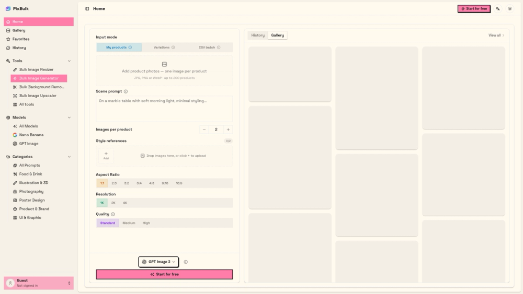Collapse the Tools section
Viewport: 523px width, 294px height.
(69, 61)
